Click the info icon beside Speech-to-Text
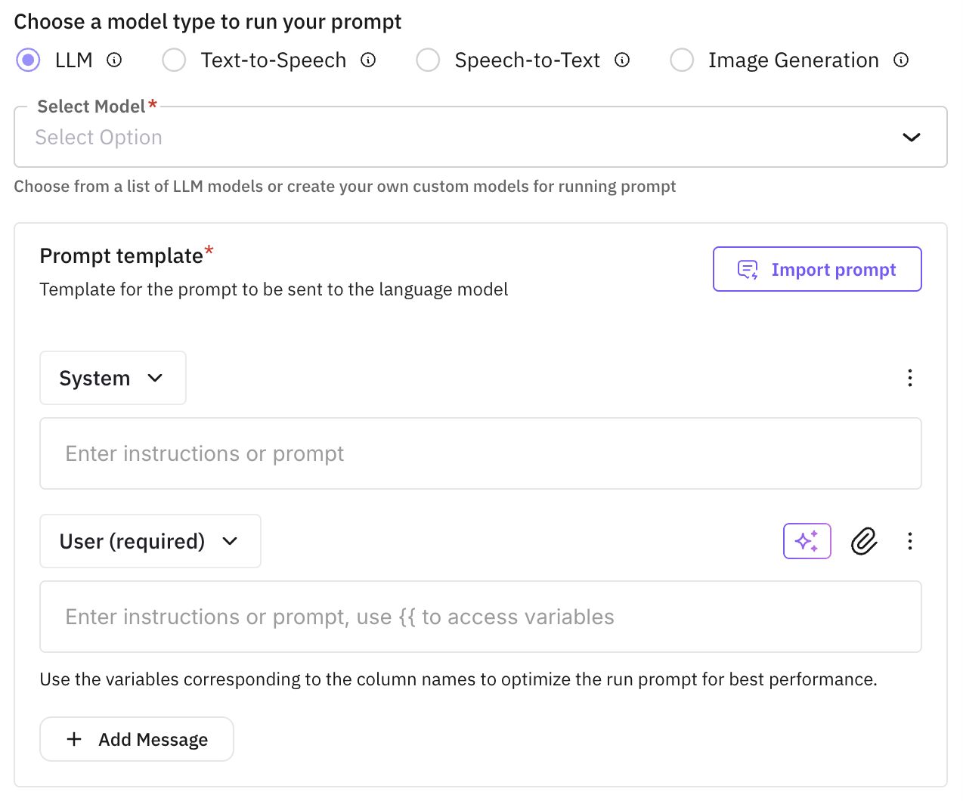The height and width of the screenshot is (801, 963). [x=622, y=60]
